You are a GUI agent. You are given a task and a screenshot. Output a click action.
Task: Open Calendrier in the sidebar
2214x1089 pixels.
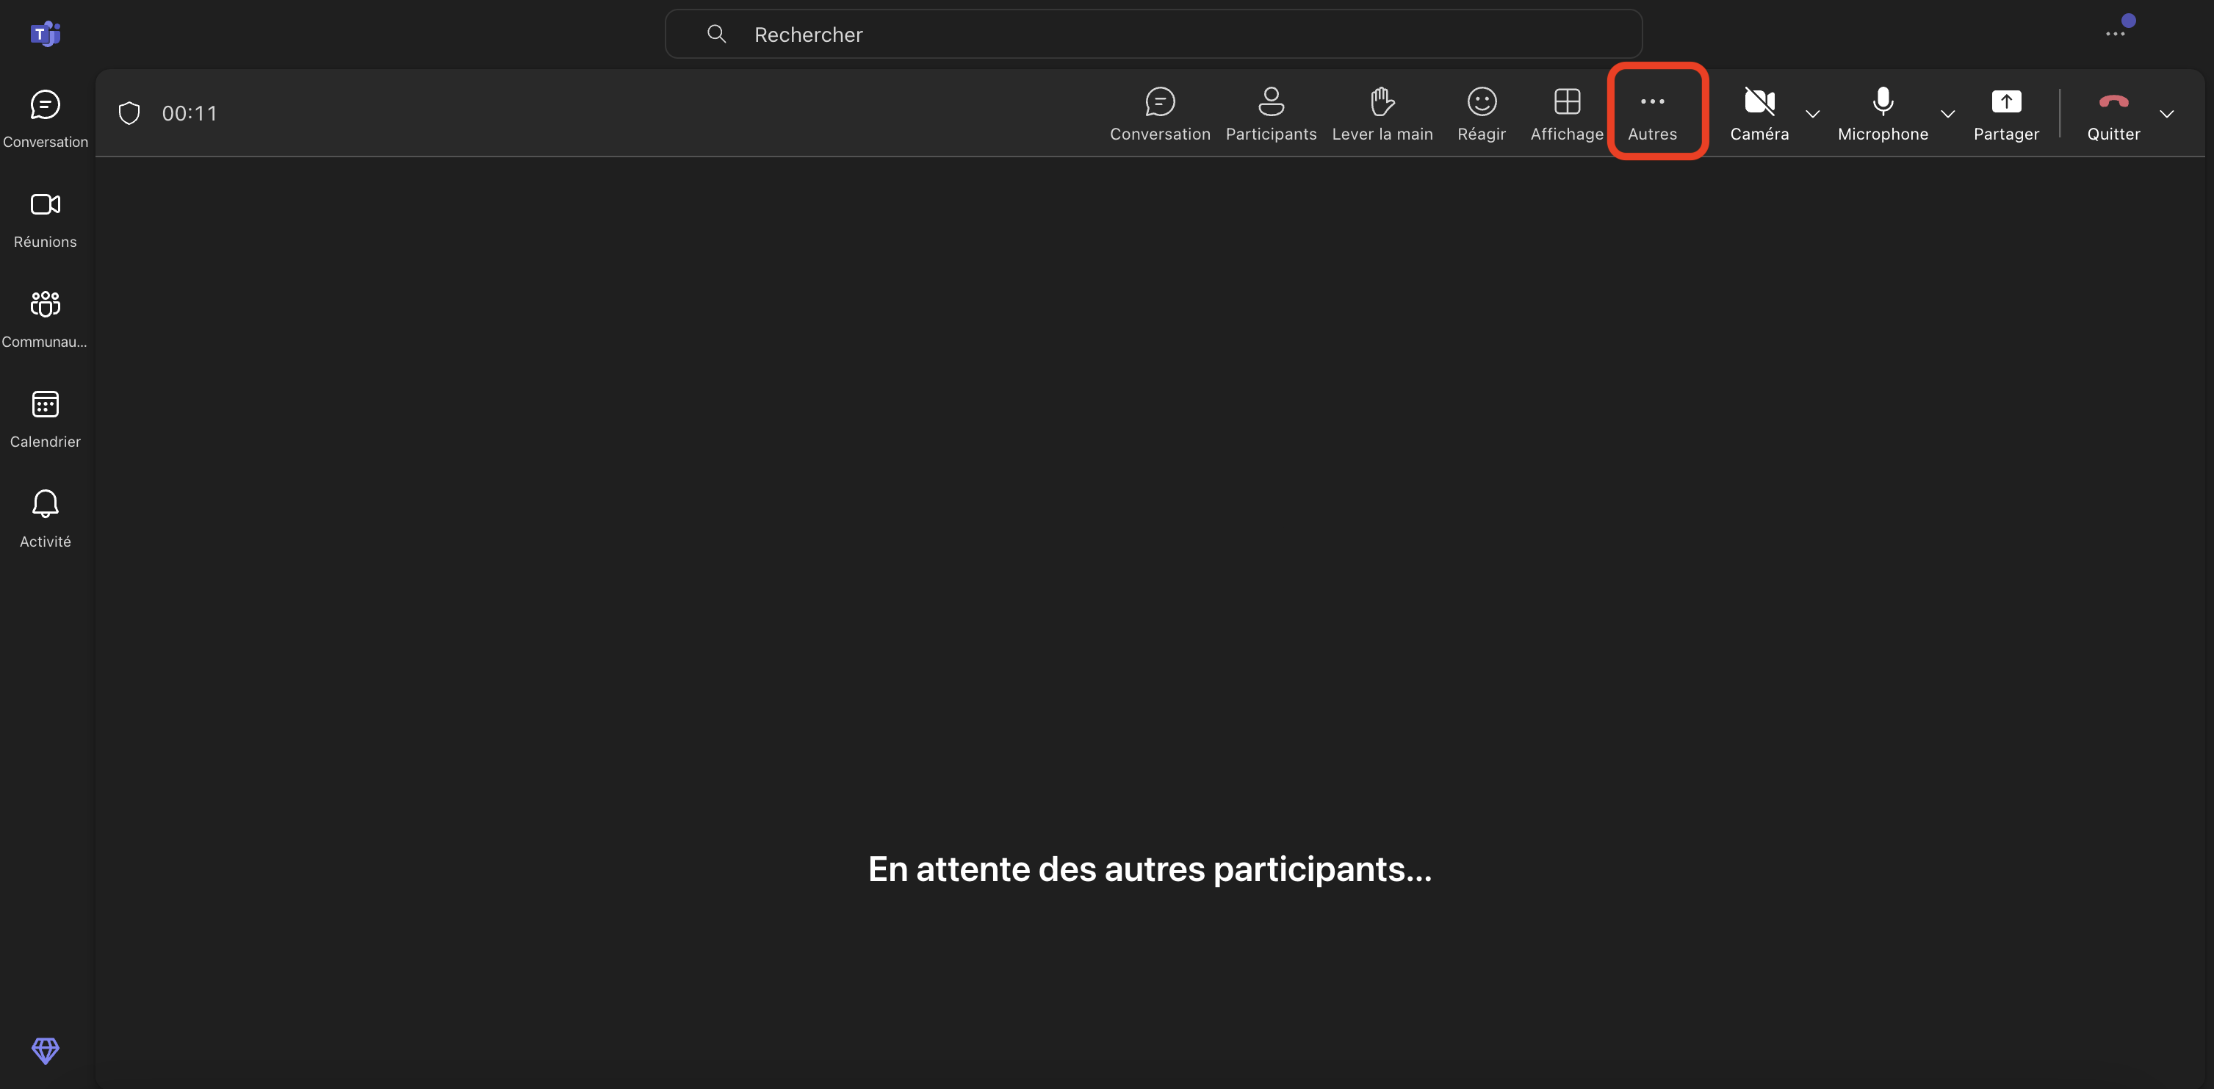[45, 419]
